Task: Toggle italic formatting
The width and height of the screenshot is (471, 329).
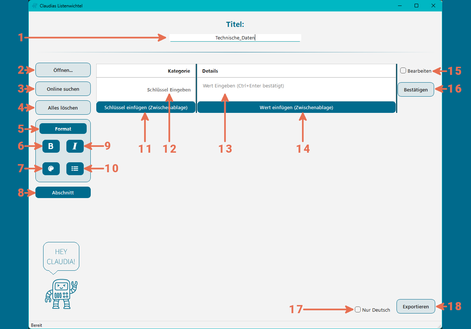Action: point(75,146)
